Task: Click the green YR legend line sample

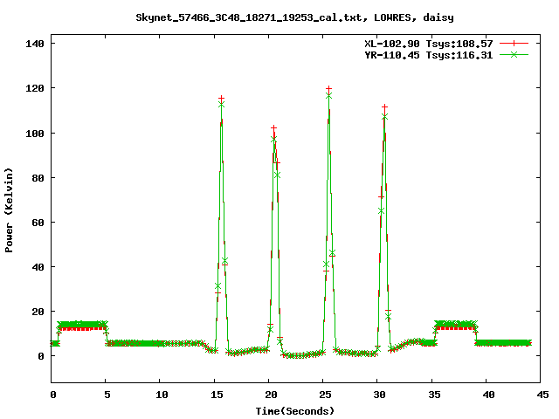Action: (x=514, y=54)
